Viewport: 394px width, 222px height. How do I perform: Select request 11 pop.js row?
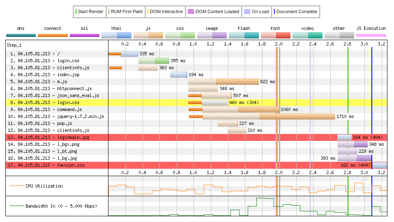(x=196, y=123)
